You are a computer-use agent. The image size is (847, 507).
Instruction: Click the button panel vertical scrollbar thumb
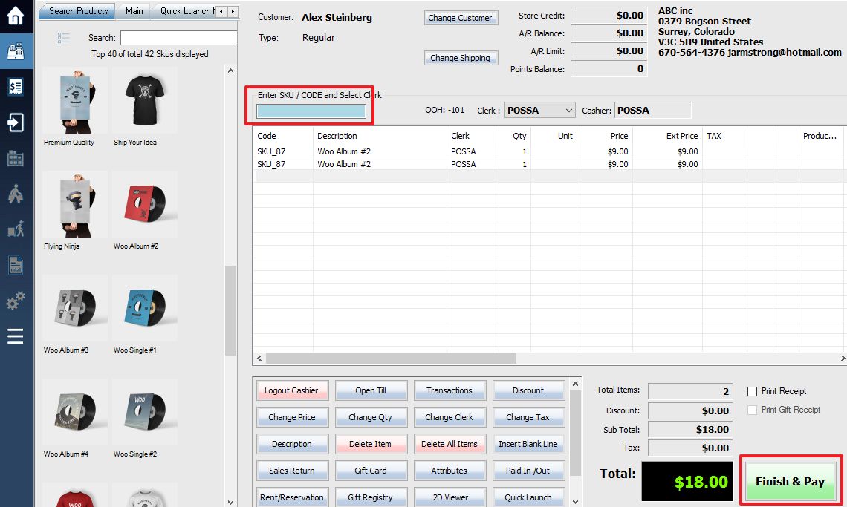click(575, 432)
